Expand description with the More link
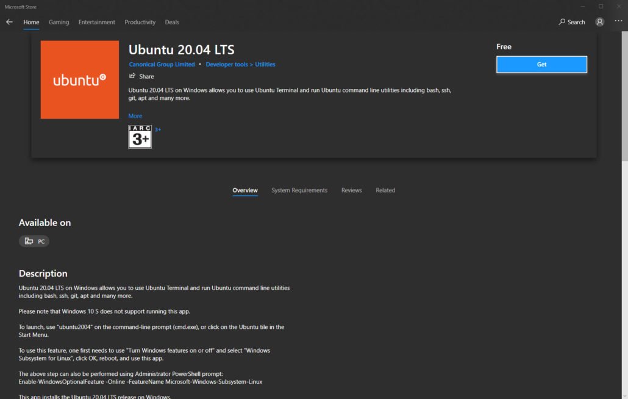The height and width of the screenshot is (399, 628). coord(135,116)
